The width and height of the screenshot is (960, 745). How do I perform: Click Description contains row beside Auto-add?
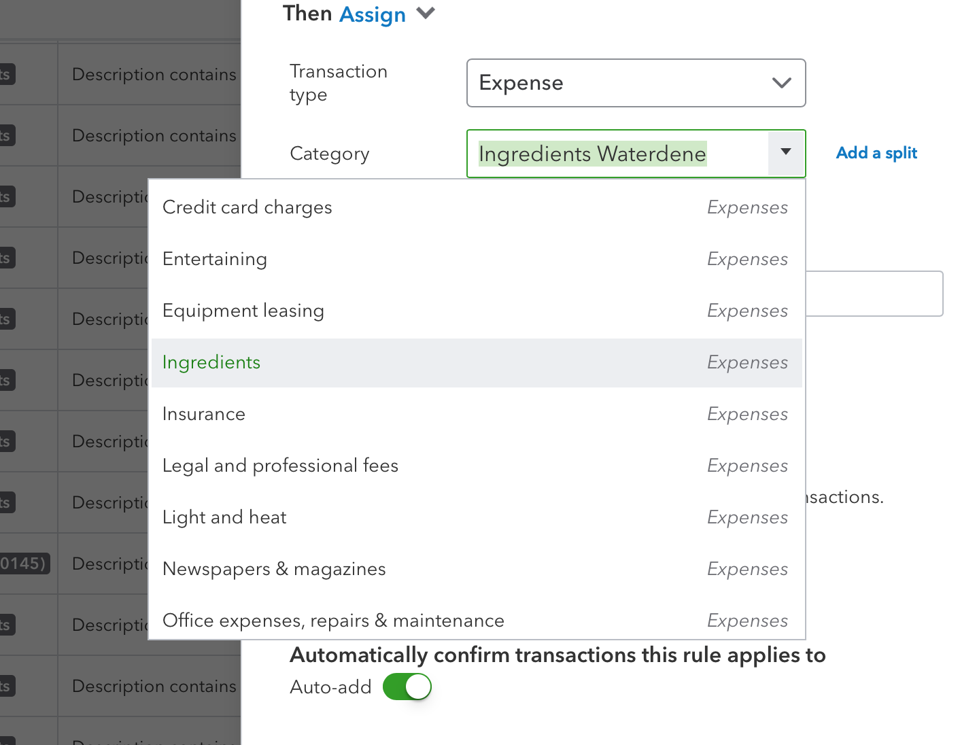[x=154, y=687]
